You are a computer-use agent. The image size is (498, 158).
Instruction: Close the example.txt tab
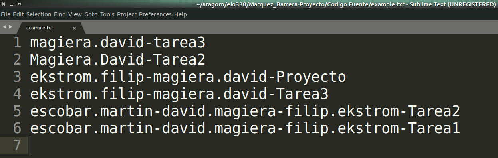pos(74,28)
